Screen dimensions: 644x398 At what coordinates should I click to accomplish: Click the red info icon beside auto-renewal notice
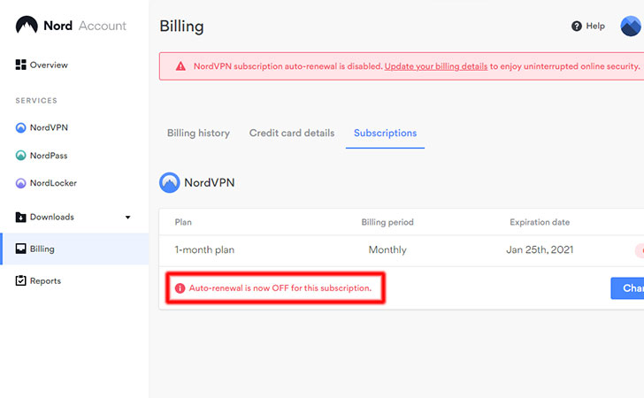(x=180, y=288)
